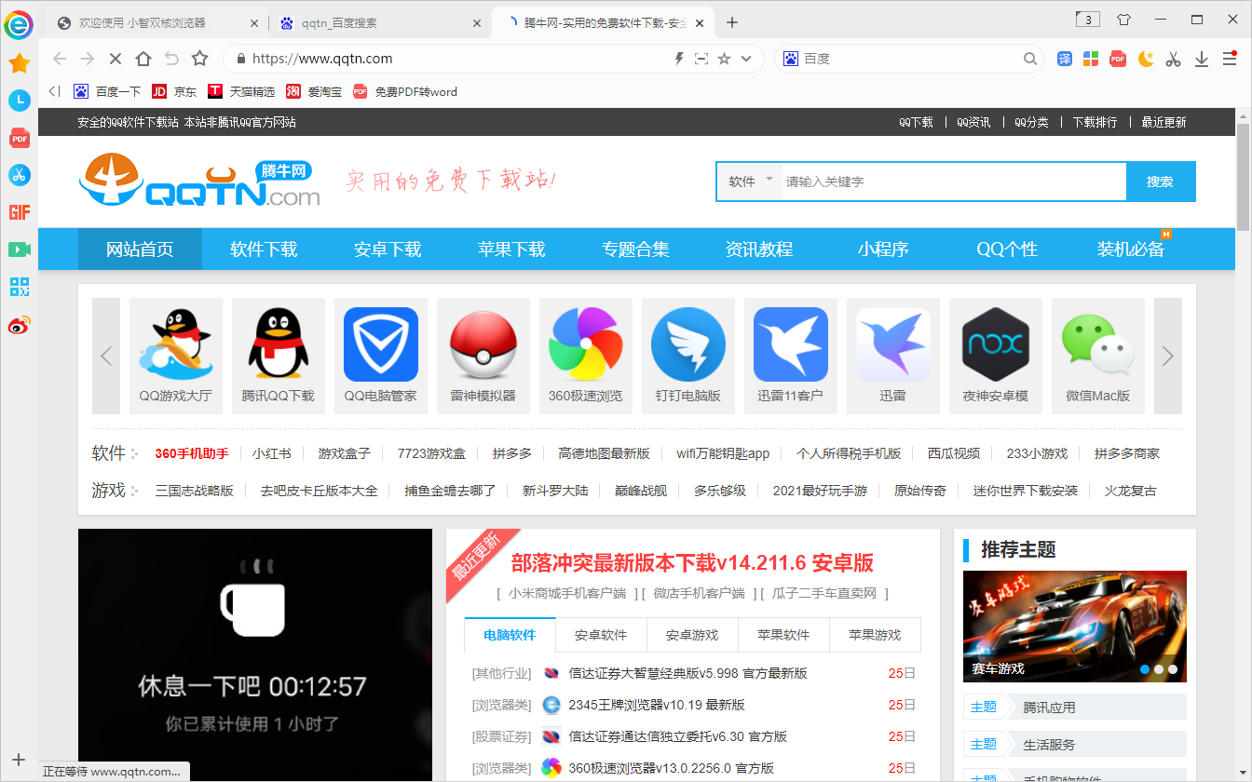Toggle night mode moon icon
The height and width of the screenshot is (782, 1252).
pos(1146,59)
